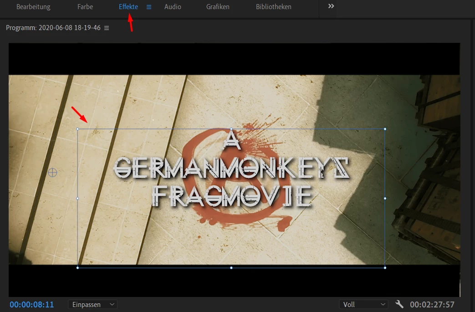Click the current timecode 00:00:08:11
The height and width of the screenshot is (312, 475).
coord(32,304)
